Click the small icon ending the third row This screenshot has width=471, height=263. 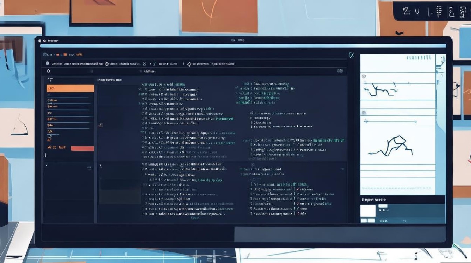click(340, 71)
